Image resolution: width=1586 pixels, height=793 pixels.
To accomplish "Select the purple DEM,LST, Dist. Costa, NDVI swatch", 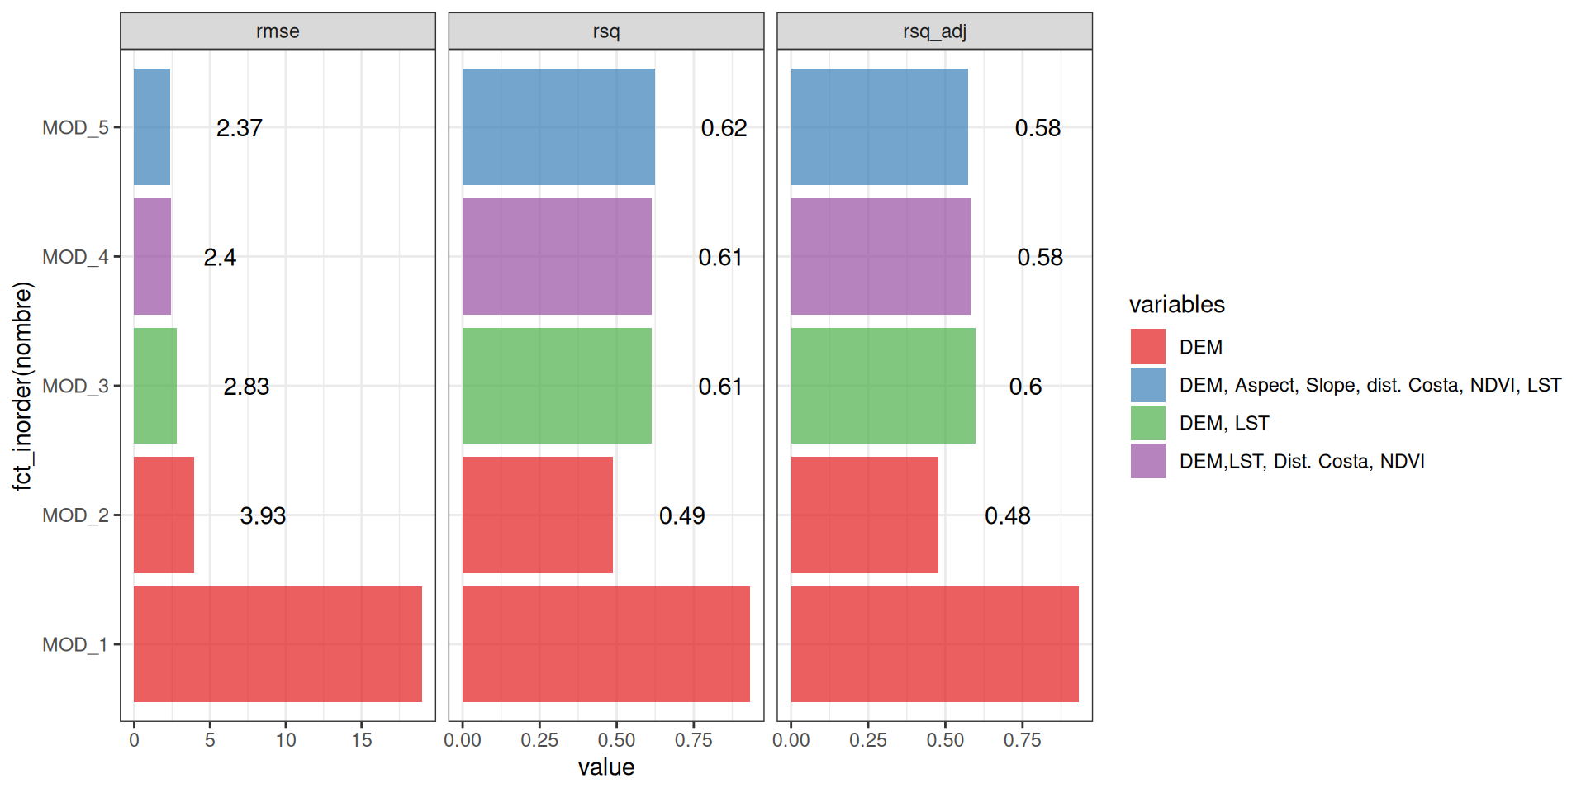I will 1147,461.
